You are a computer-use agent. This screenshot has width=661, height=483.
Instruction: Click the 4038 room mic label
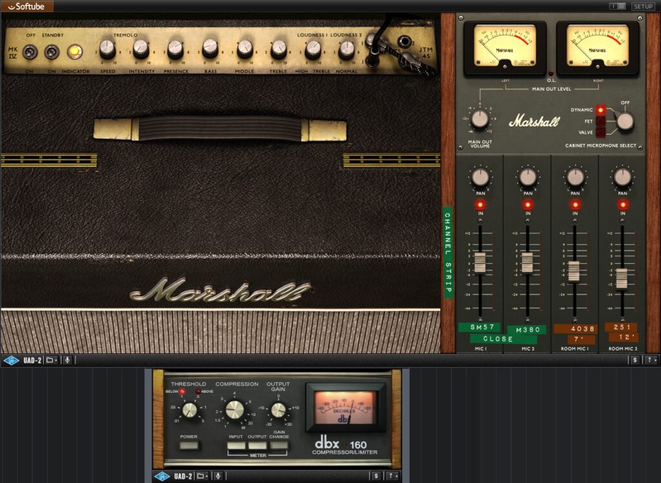tap(576, 329)
